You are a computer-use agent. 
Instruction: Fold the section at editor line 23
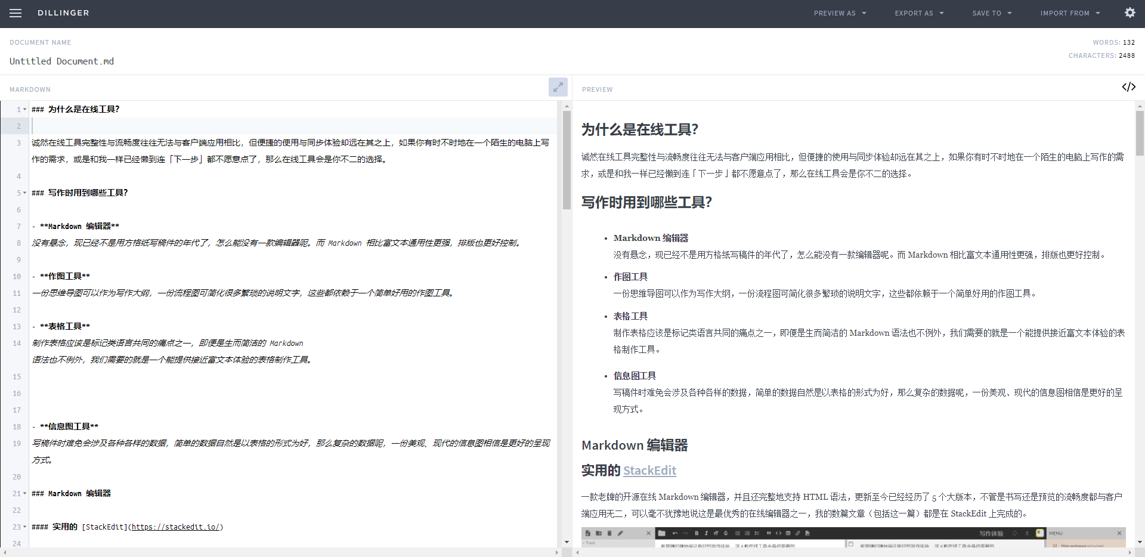[x=24, y=527]
